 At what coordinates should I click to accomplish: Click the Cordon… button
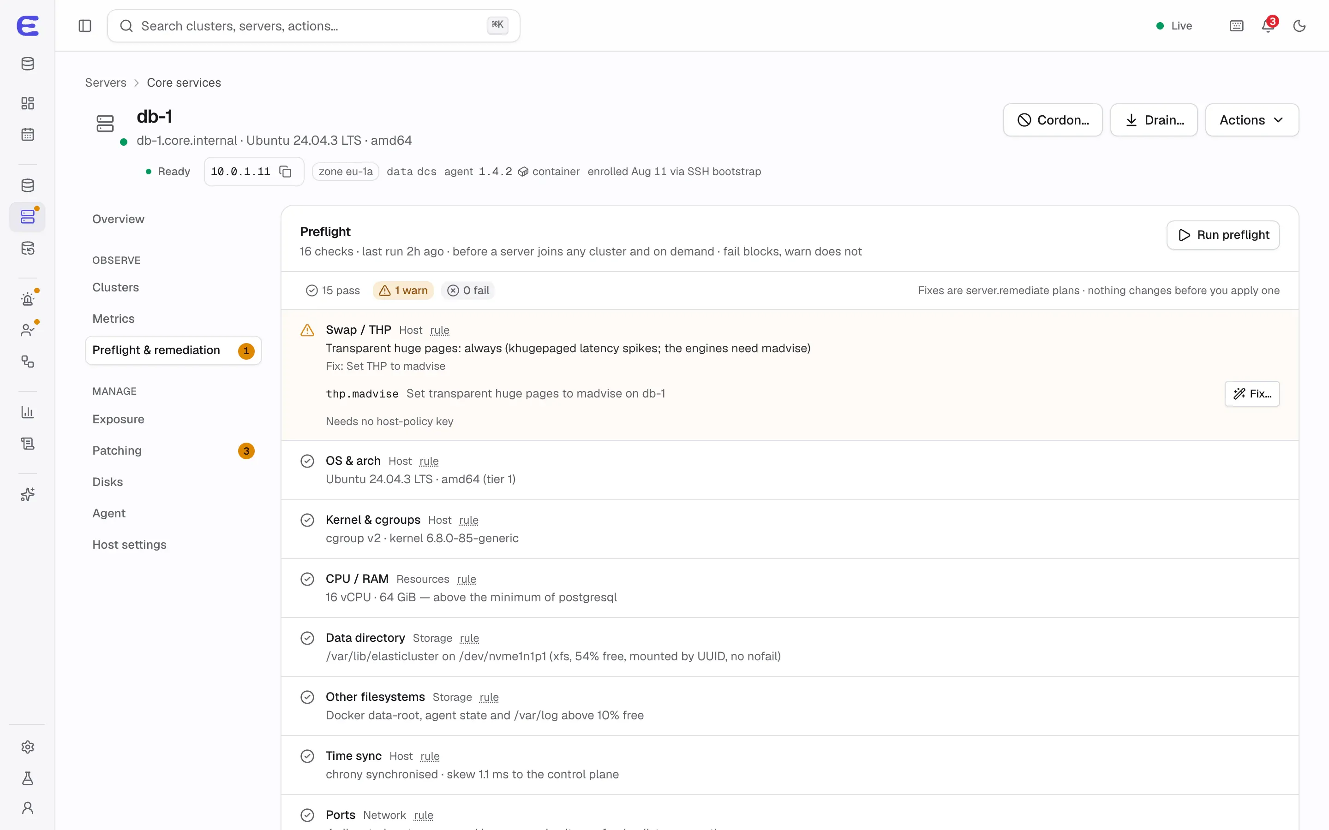pos(1052,120)
